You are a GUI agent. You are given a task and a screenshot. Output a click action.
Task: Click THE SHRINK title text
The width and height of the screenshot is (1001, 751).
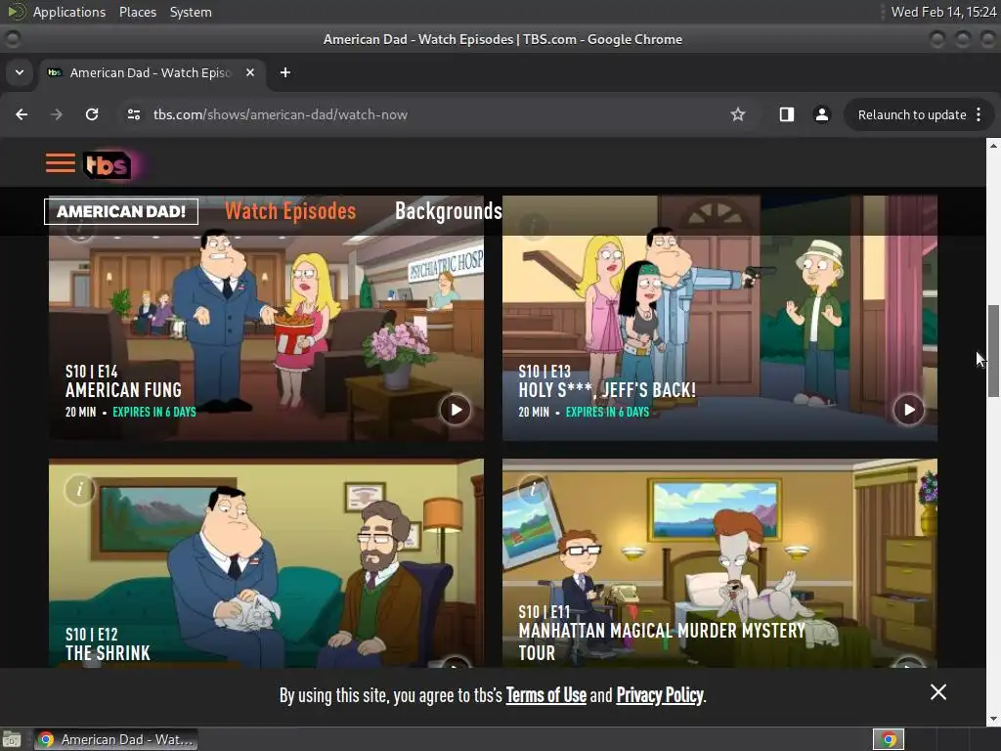click(108, 652)
